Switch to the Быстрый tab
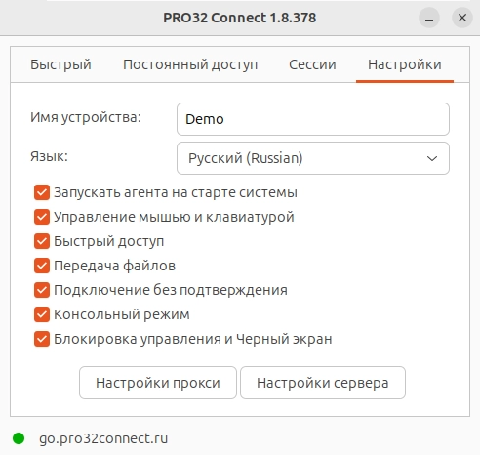480x455 pixels. [60, 64]
